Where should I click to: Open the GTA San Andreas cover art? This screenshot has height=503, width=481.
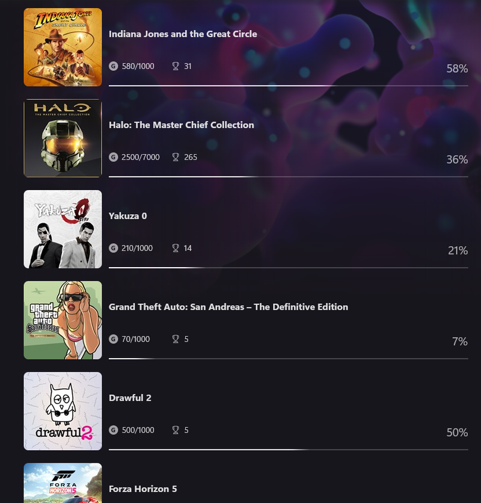pos(63,320)
